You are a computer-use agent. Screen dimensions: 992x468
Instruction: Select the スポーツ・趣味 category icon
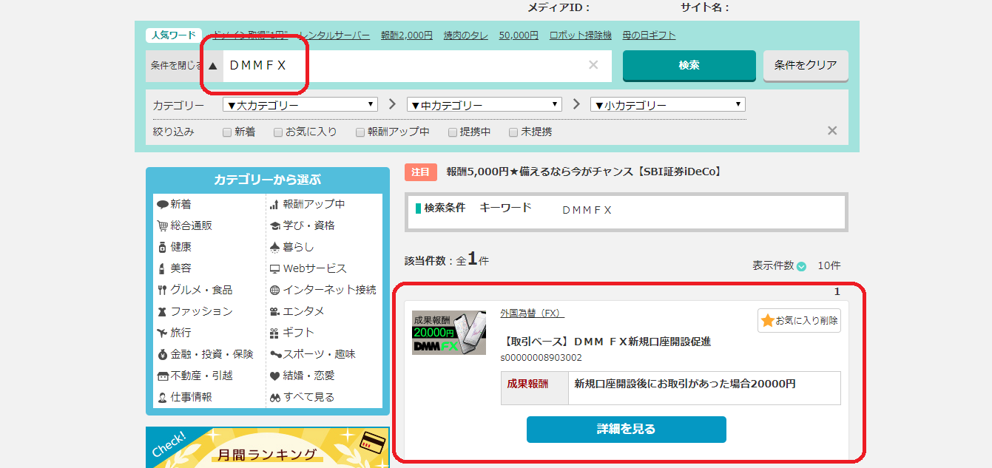(274, 355)
